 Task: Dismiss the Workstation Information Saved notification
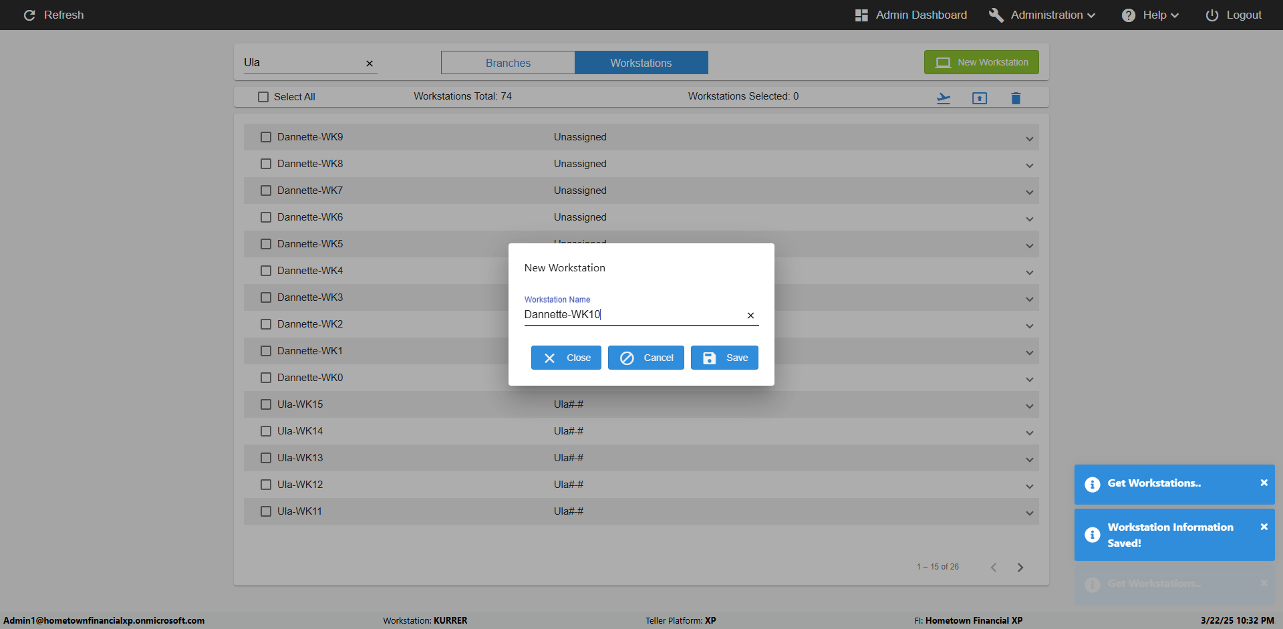(1264, 527)
